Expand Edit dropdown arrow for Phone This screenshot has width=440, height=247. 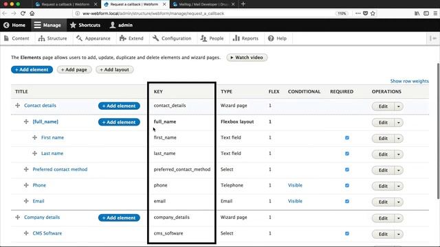click(x=399, y=186)
